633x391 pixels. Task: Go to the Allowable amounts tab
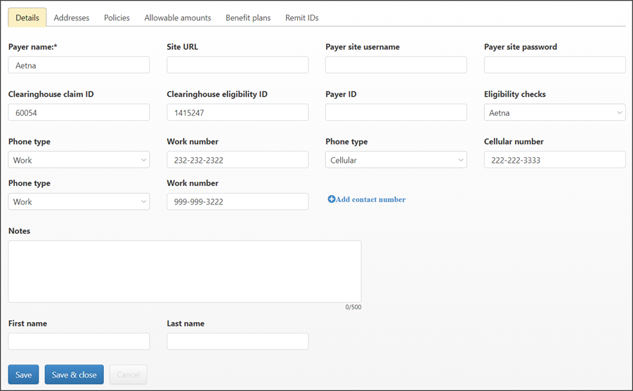point(178,18)
